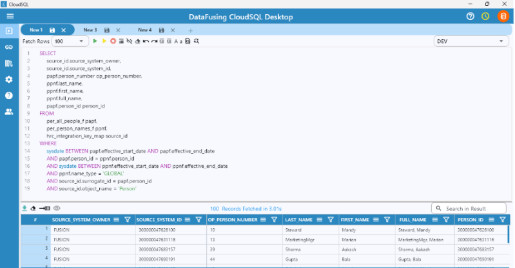The height and width of the screenshot is (268, 515).
Task: Open the yellow clock history icon
Action: (x=485, y=16)
